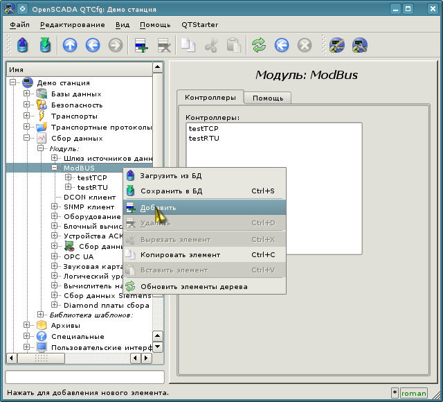
Task: Click the refresh page toolbar icon
Action: [x=258, y=46]
